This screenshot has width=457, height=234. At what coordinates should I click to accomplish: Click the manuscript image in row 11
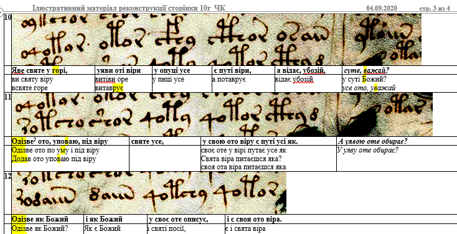tap(222, 115)
